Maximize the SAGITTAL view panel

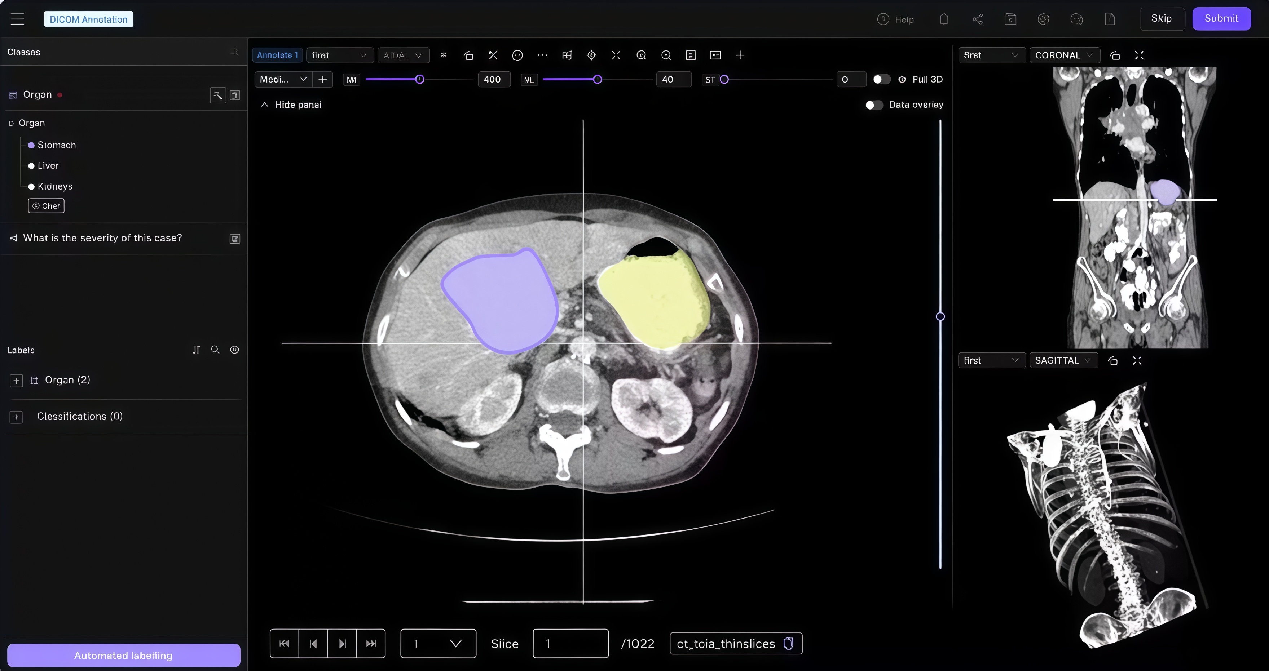1137,360
